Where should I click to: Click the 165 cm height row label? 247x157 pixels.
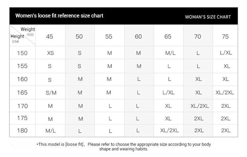pos(22,93)
